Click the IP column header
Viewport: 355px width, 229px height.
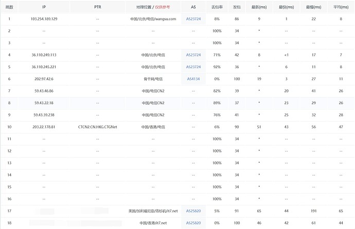44,7
